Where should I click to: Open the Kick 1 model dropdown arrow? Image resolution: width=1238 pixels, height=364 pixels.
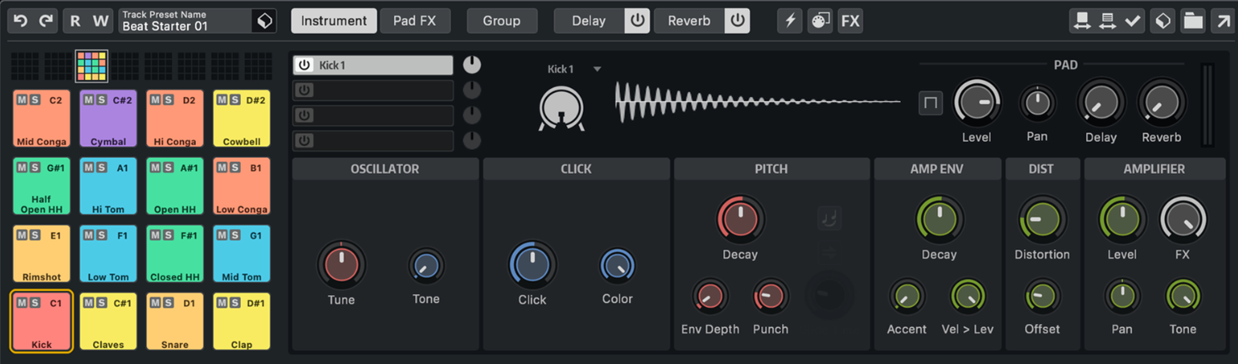point(597,69)
